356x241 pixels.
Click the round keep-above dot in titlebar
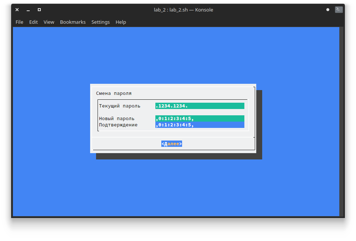click(x=327, y=10)
